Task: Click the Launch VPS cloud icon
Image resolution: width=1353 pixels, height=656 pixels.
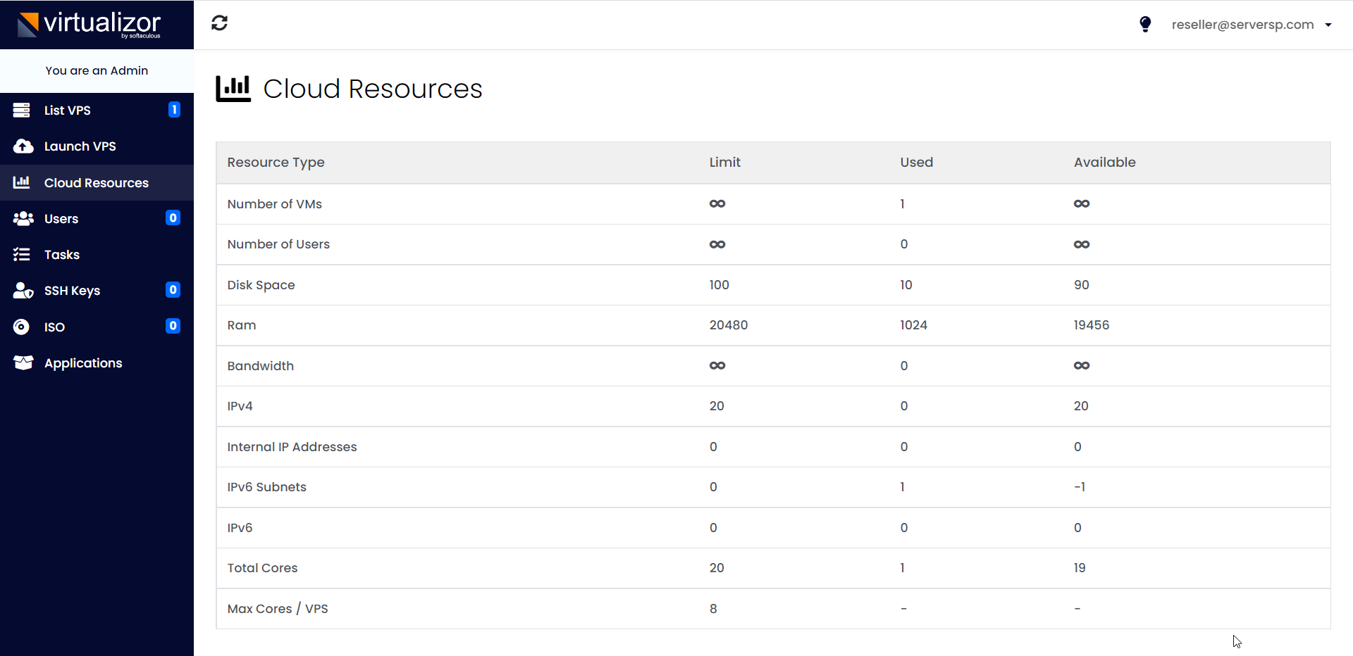Action: tap(23, 146)
